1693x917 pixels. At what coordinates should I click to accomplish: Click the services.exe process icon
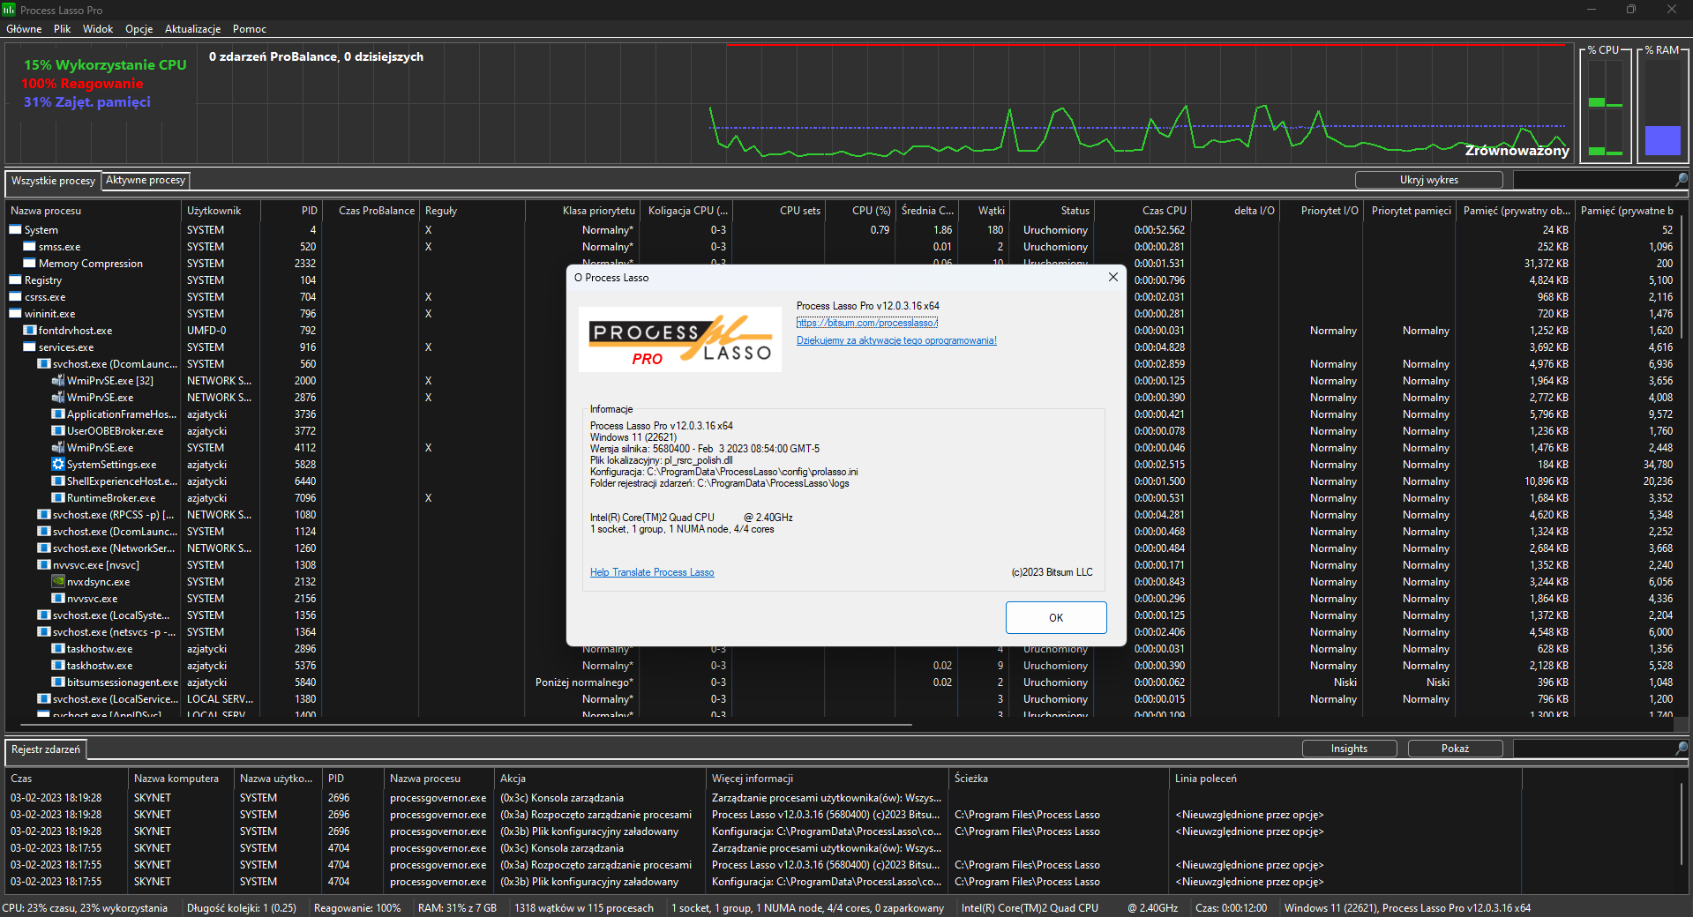29,347
